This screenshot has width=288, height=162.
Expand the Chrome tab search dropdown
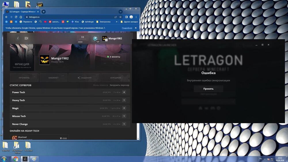[x=120, y=12]
